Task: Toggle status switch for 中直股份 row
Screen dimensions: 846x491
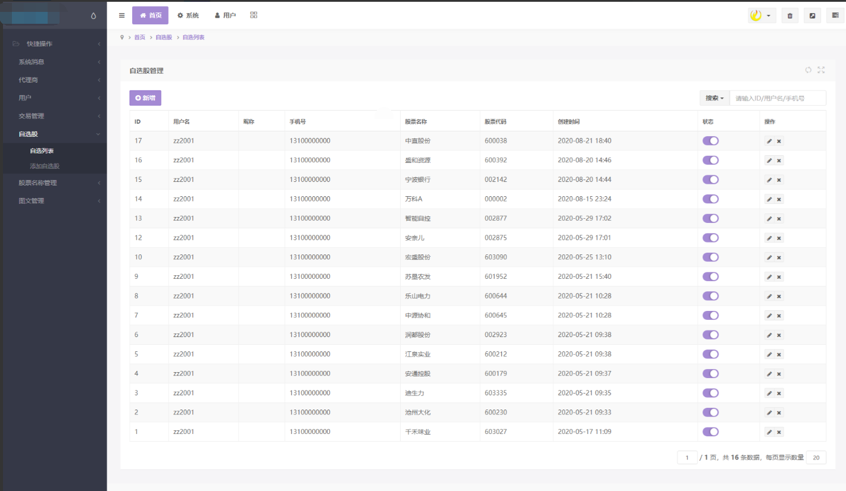Action: coord(710,141)
